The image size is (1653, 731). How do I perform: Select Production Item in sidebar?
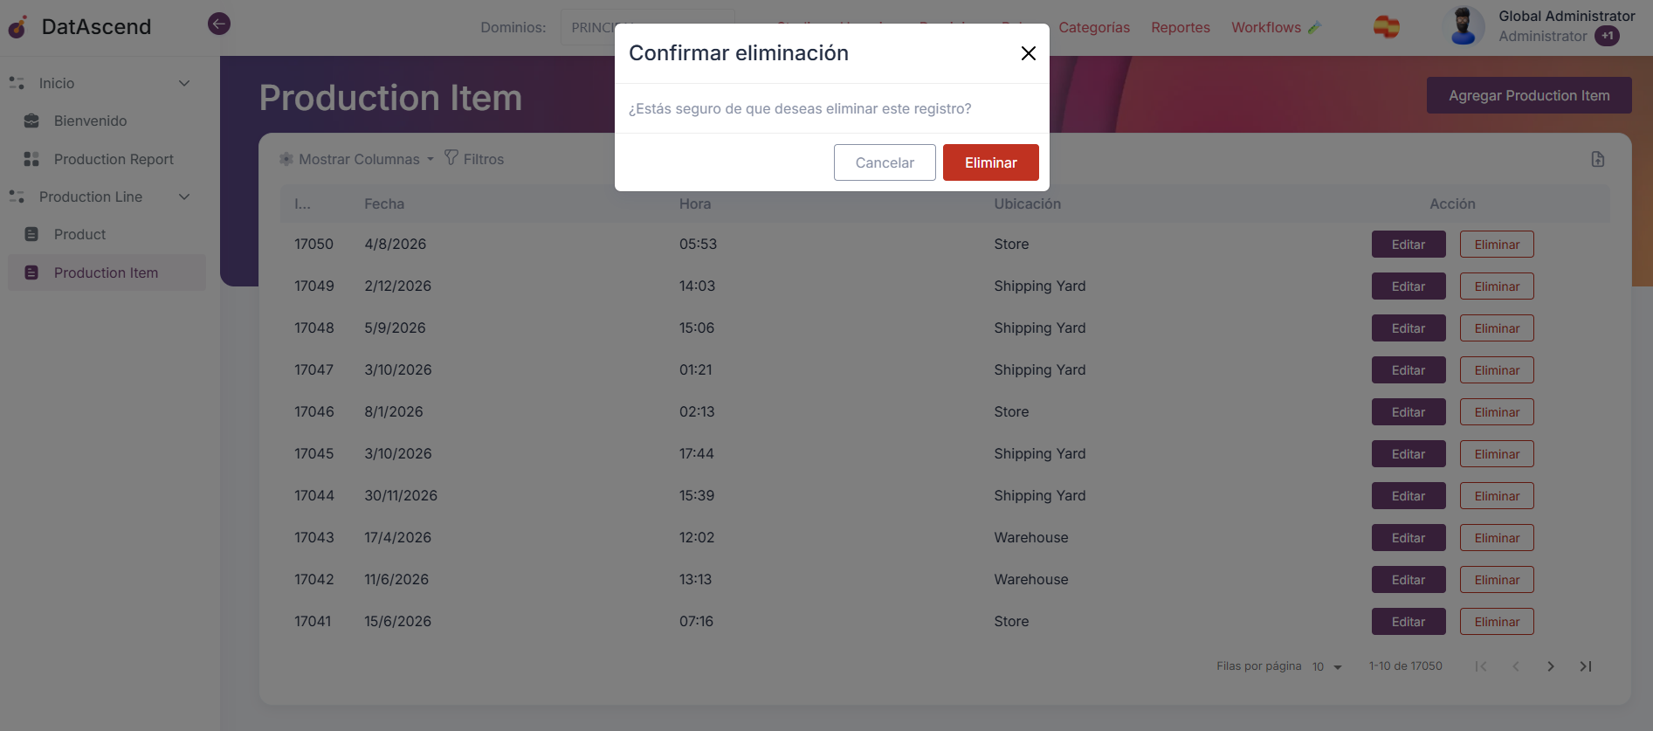[x=107, y=272]
